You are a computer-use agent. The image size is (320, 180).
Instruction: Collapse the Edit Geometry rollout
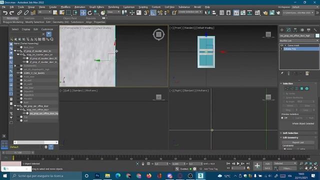tap(290, 137)
